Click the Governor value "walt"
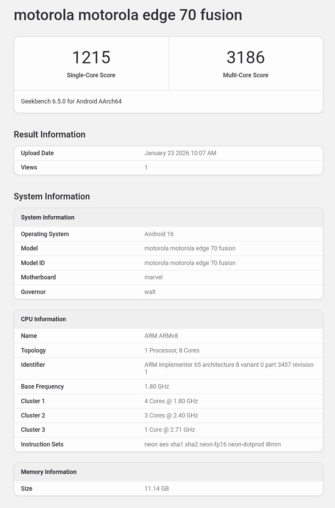 (150, 292)
